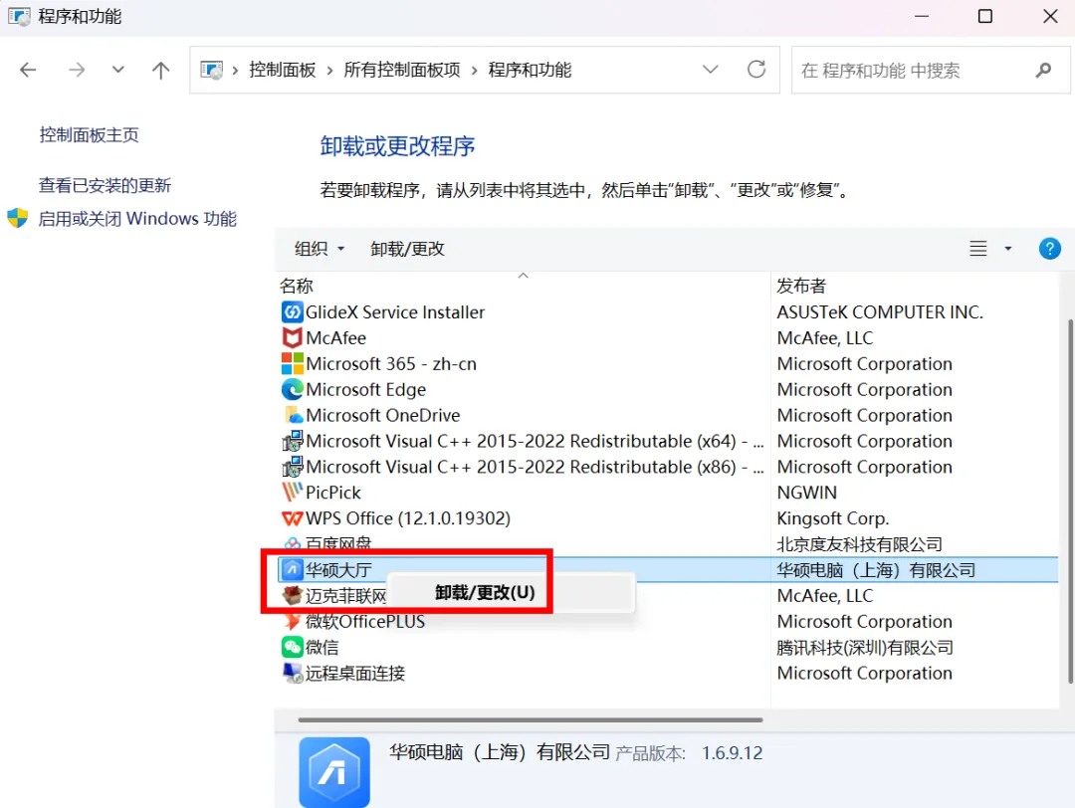1075x808 pixels.
Task: Click the GlideX Service Installer icon
Action: point(292,312)
